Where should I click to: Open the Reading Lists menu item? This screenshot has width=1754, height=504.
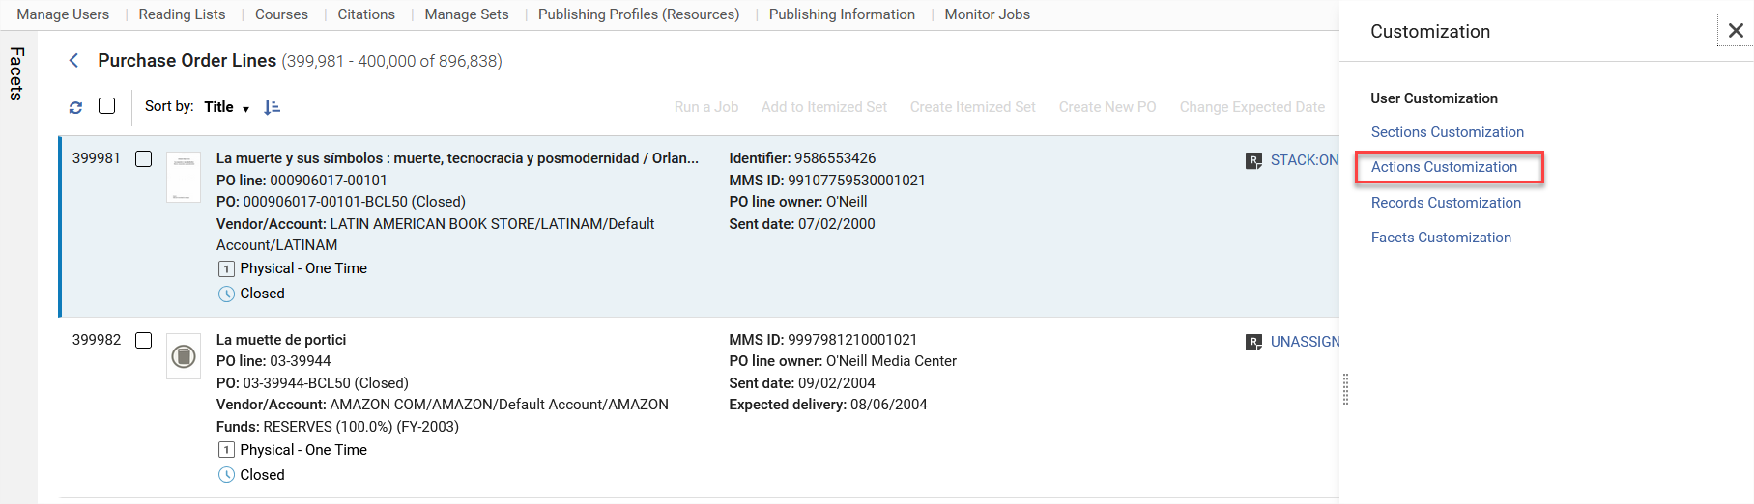point(182,14)
